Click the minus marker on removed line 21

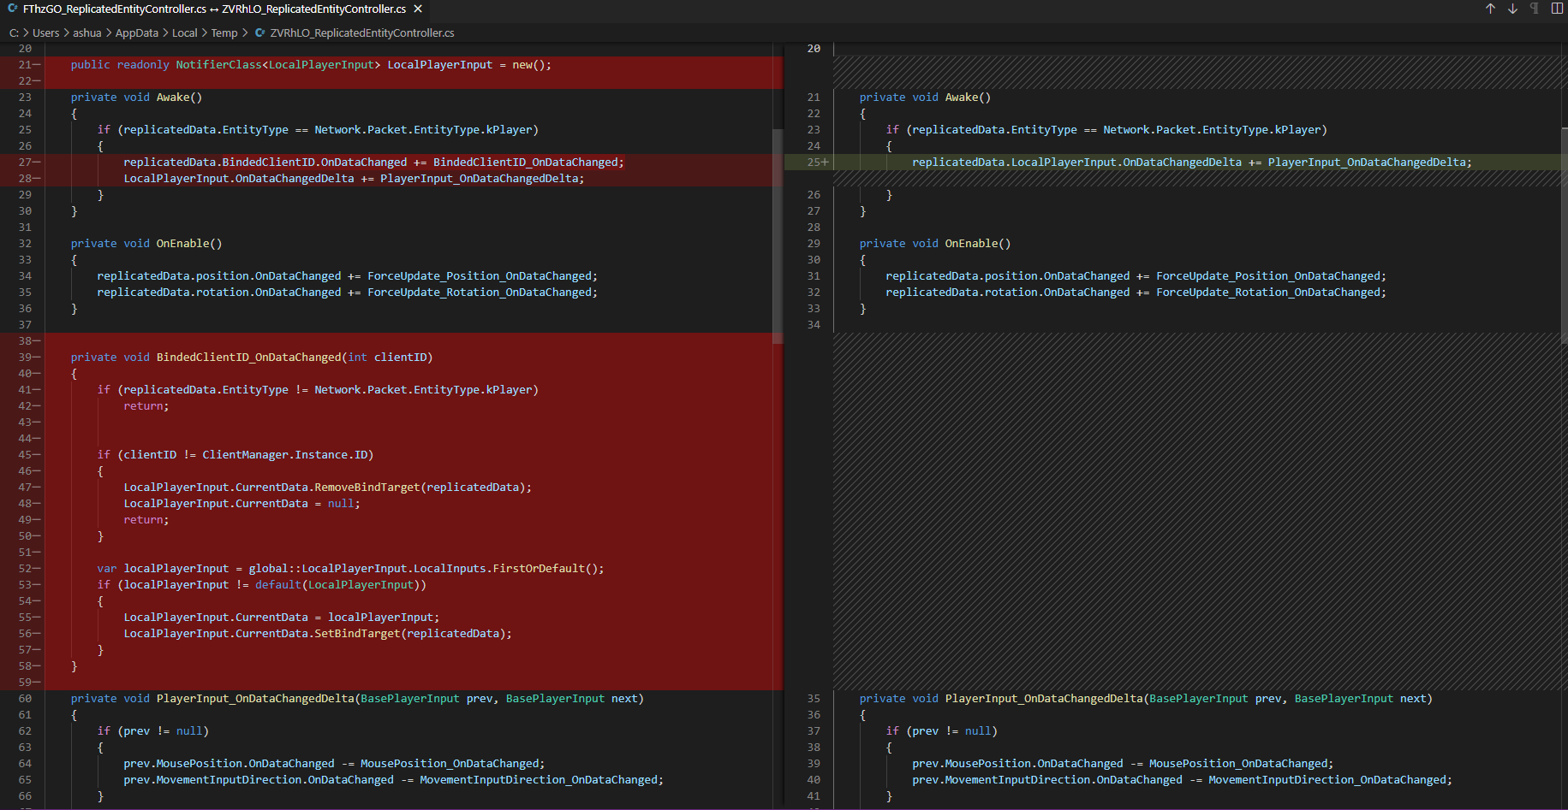pyautogui.click(x=37, y=65)
